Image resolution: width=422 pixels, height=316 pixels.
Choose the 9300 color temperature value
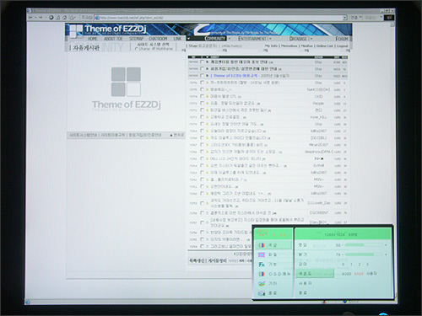tap(347, 274)
